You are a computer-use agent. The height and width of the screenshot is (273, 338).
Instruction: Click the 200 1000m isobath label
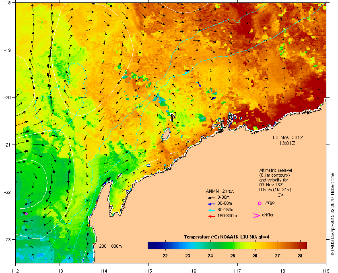tap(110, 247)
